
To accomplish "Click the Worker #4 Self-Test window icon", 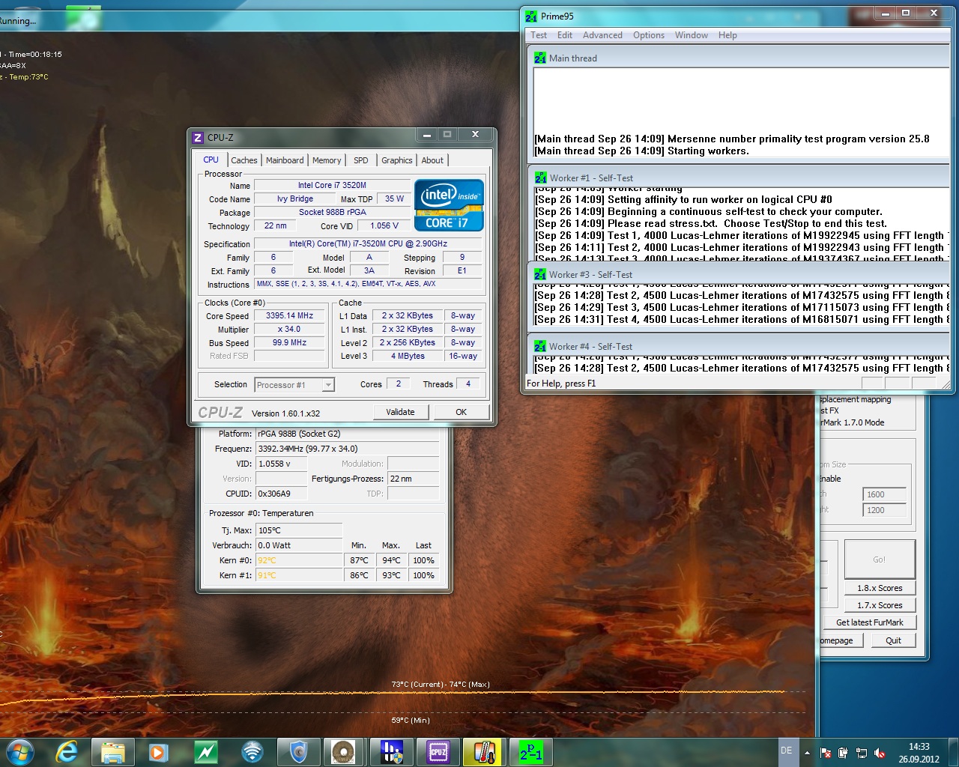I will 540,346.
